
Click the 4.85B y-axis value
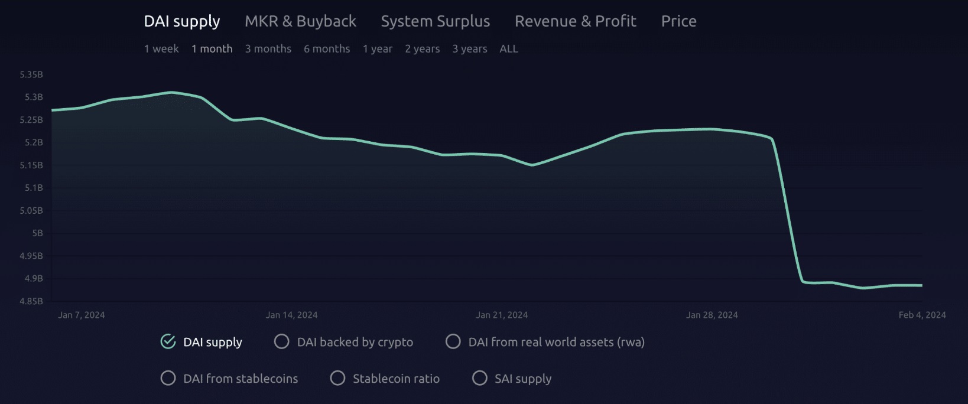(x=31, y=301)
